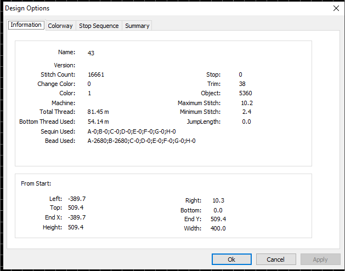The height and width of the screenshot is (271, 345).
Task: Click the Version label
Action: [x=65, y=65]
